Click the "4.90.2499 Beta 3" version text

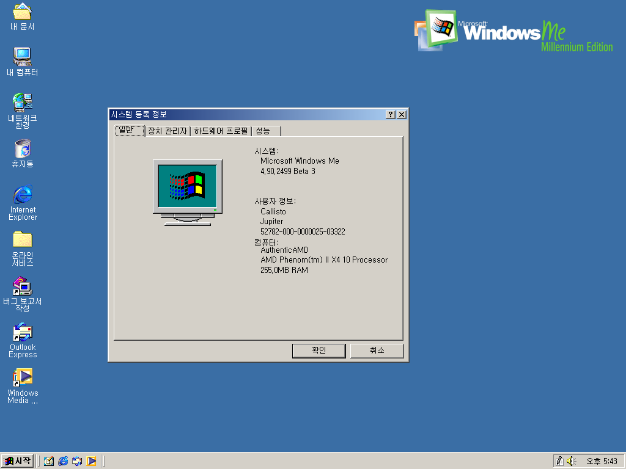point(288,171)
